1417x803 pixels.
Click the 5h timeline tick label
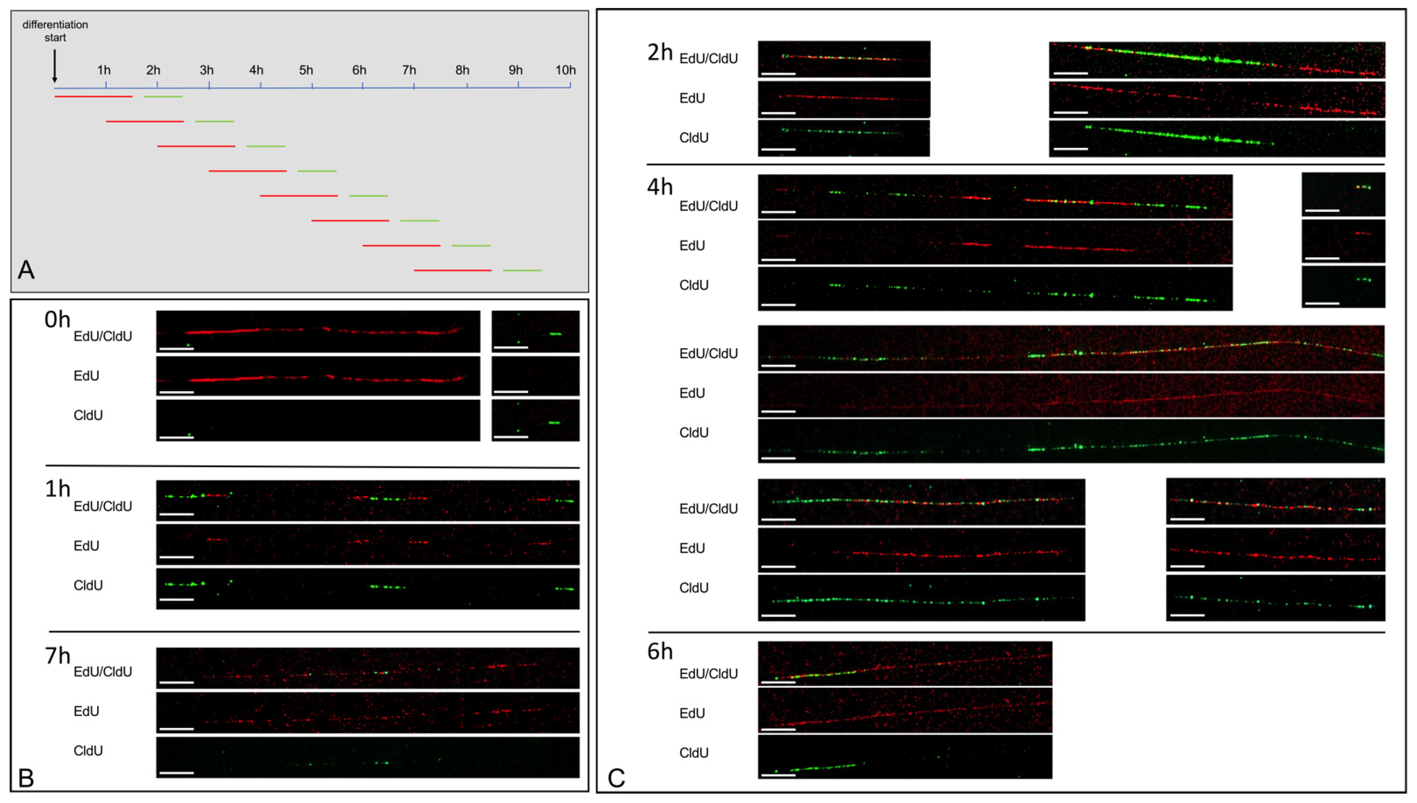pos(306,70)
